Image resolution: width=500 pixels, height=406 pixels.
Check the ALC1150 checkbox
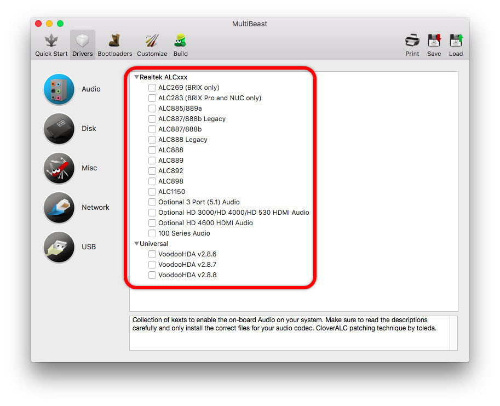(x=152, y=192)
